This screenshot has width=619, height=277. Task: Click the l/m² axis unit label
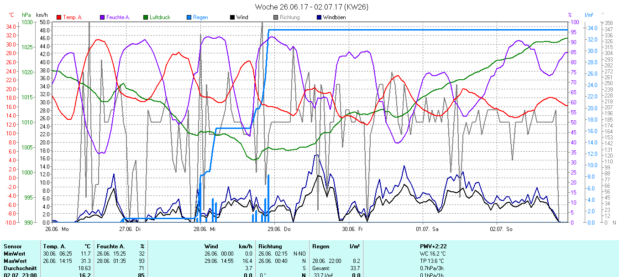[589, 15]
